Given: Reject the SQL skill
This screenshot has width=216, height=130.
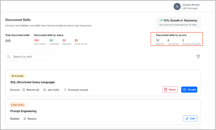Looking at the screenshot, I should pos(170,89).
